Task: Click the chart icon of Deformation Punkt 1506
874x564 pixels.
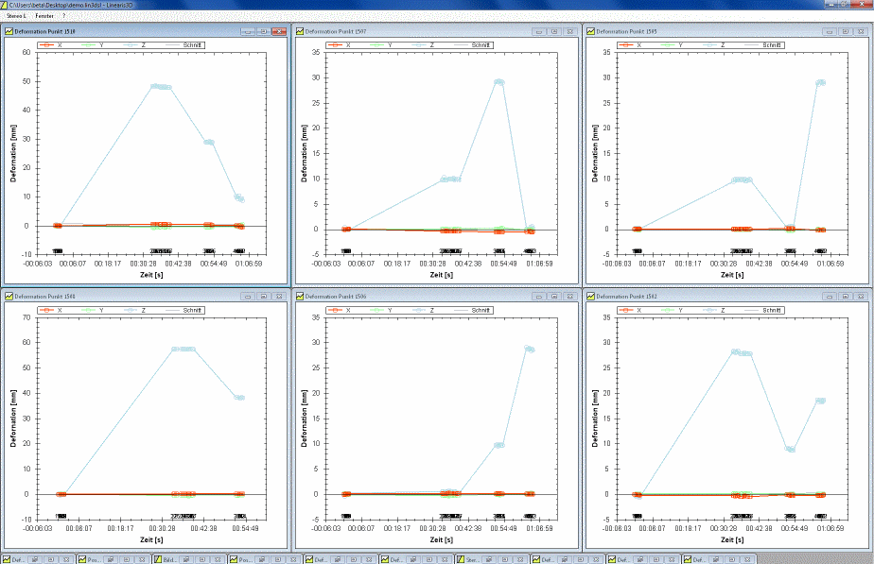Action: (x=301, y=296)
